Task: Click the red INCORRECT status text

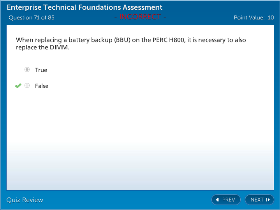Action: click(140, 17)
